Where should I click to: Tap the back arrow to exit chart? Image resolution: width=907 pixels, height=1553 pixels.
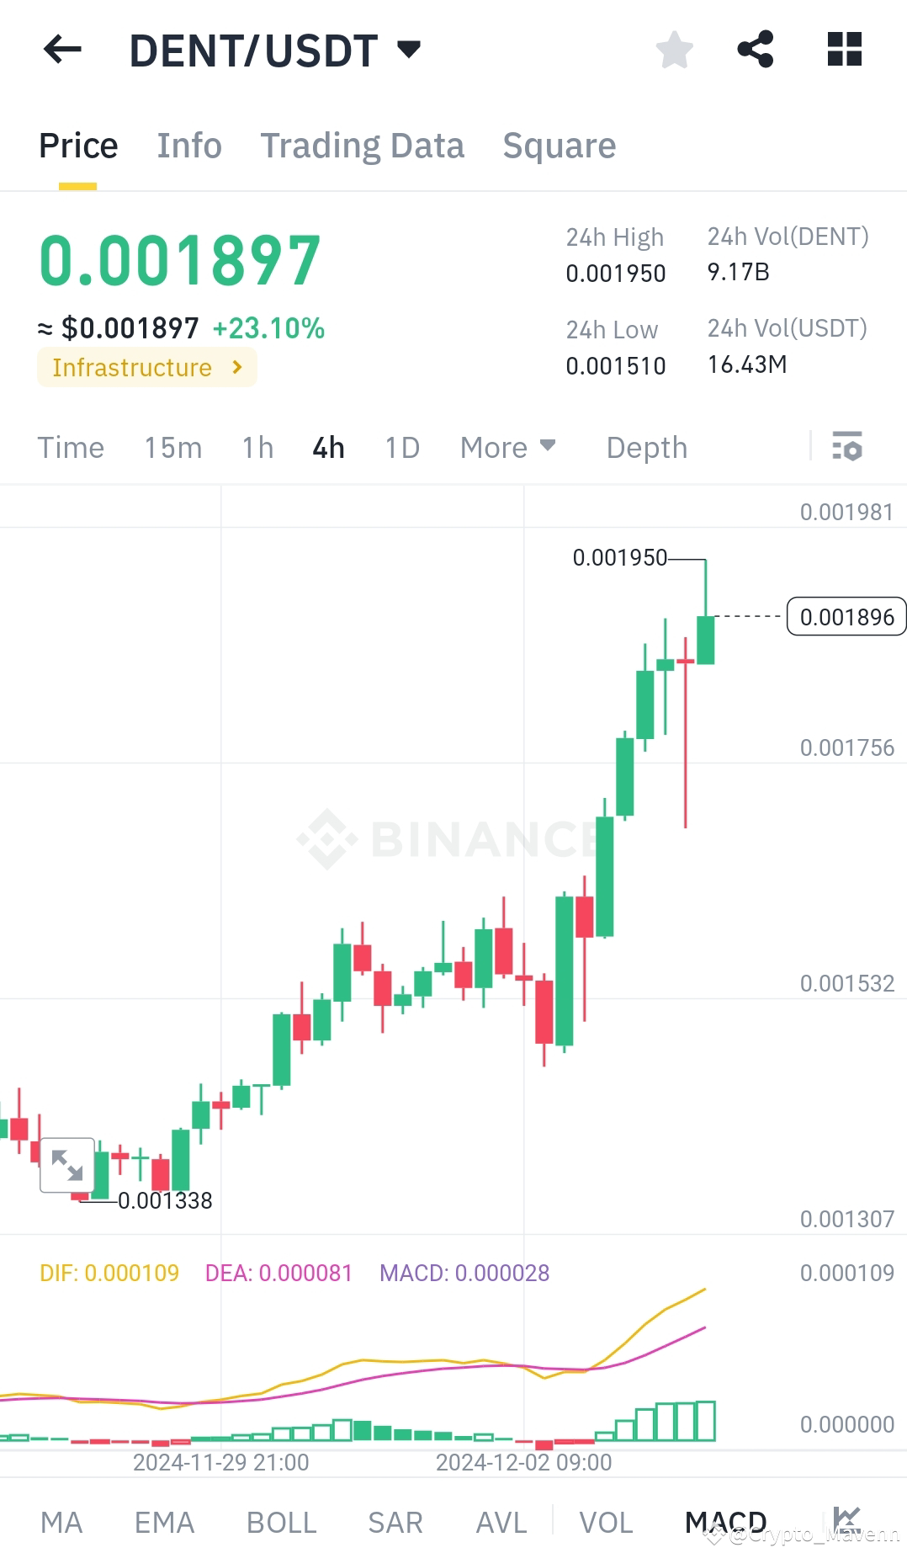tap(62, 51)
